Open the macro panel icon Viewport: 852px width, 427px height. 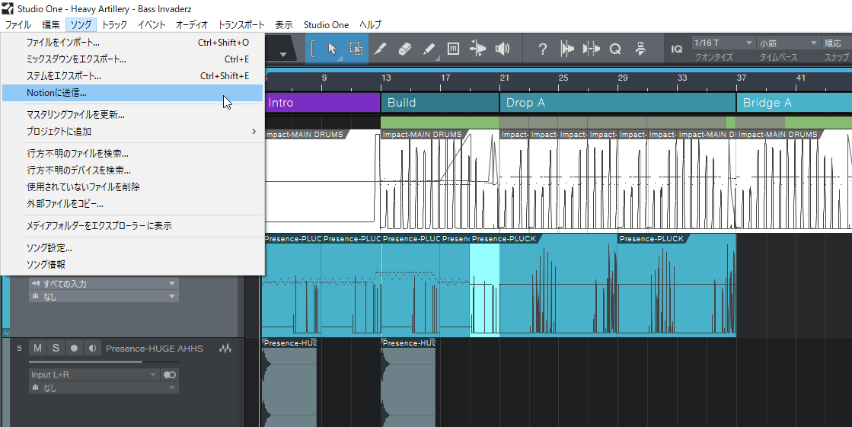pos(640,49)
